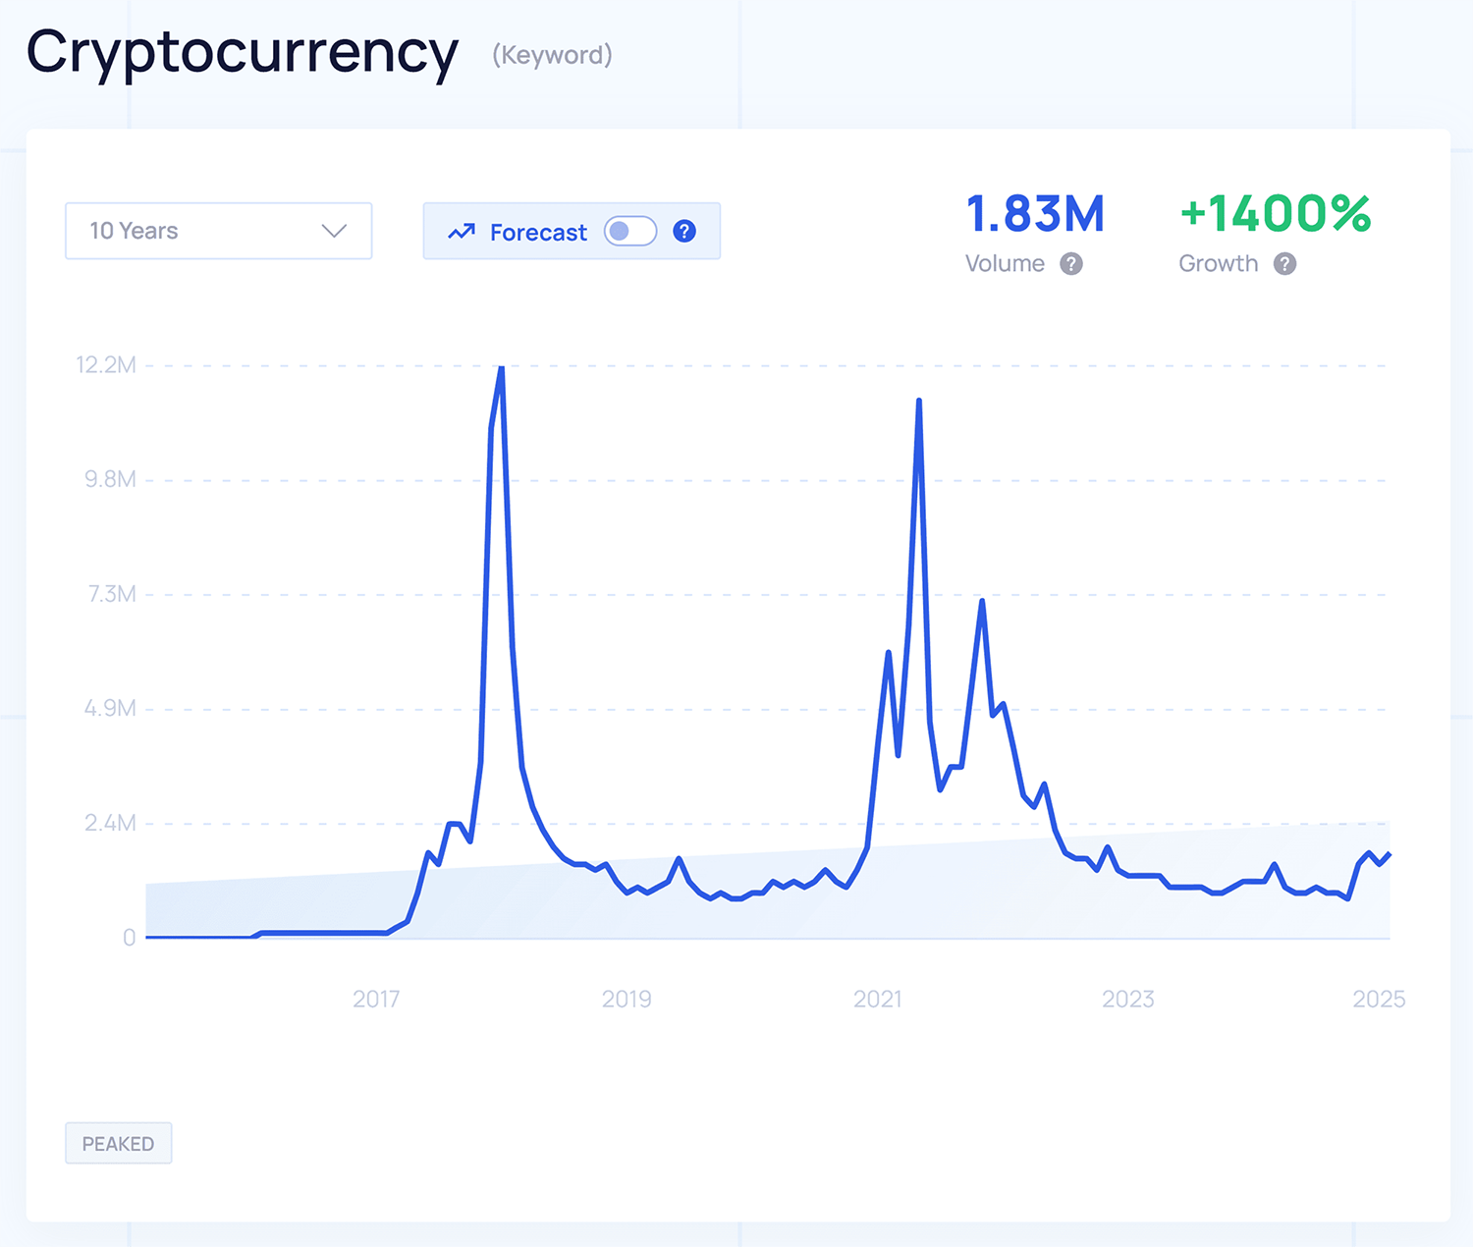Click the 4.9M y-axis label
The width and height of the screenshot is (1473, 1247).
click(x=110, y=708)
